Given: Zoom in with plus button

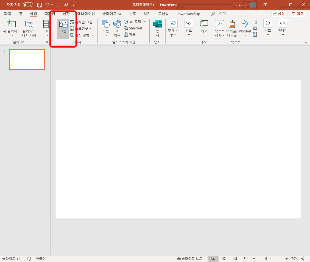Looking at the screenshot, I should tap(286, 259).
